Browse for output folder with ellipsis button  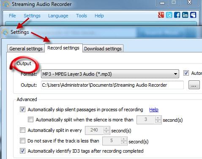coord(194,85)
